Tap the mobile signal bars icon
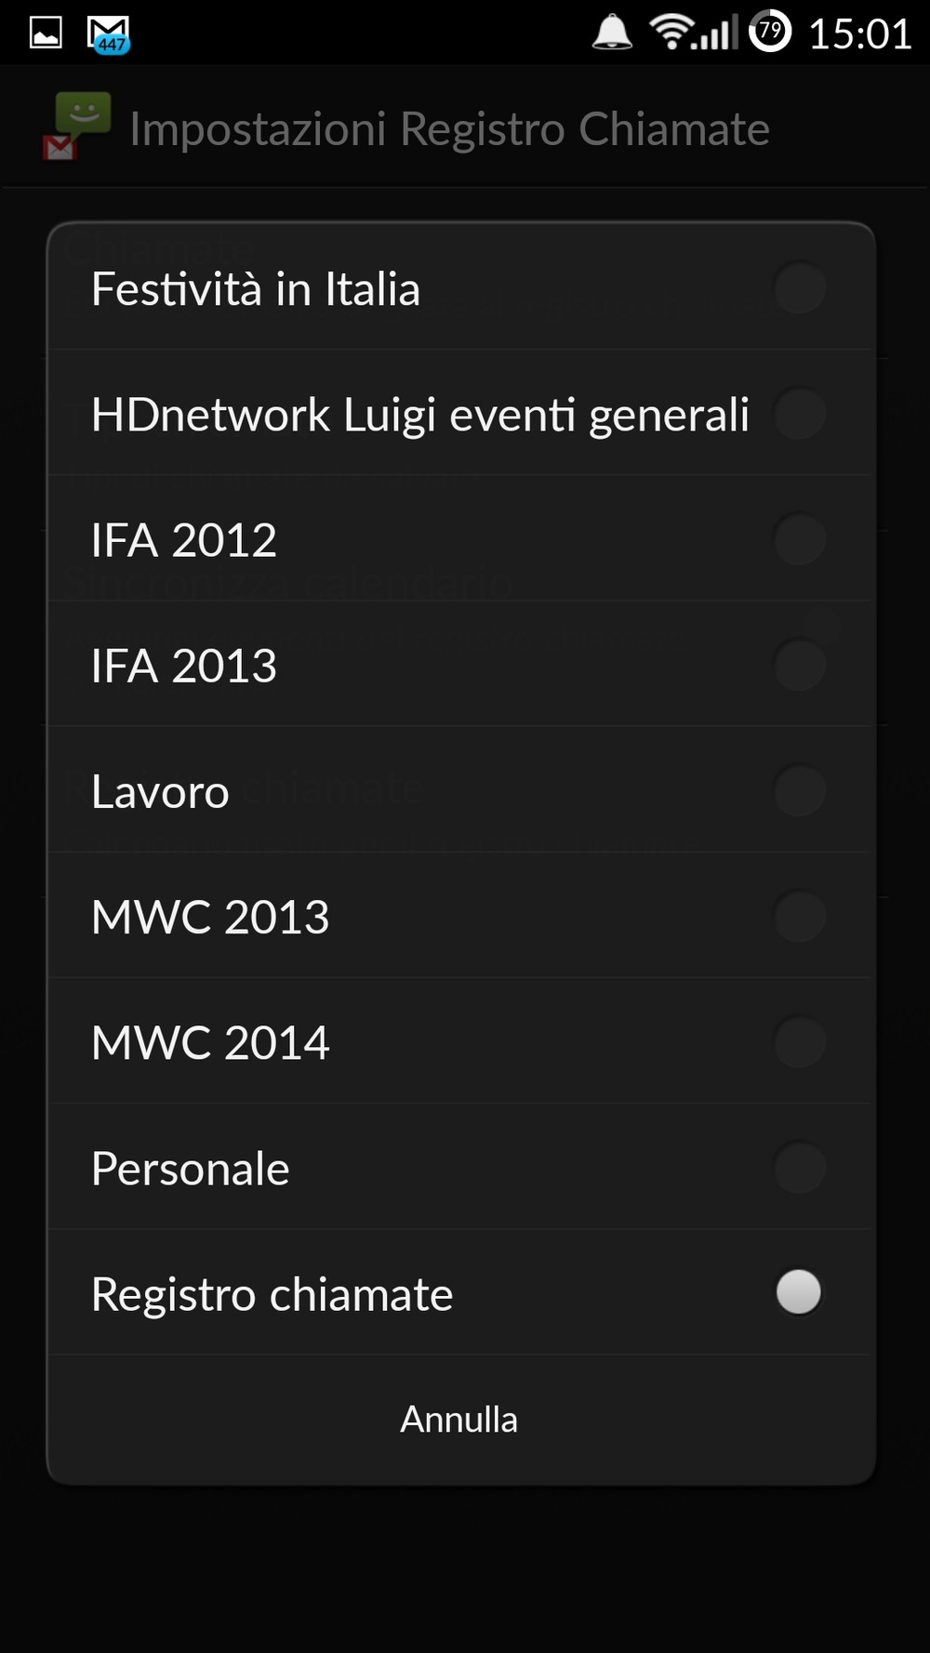Screen dimensions: 930x1653 coord(717,33)
